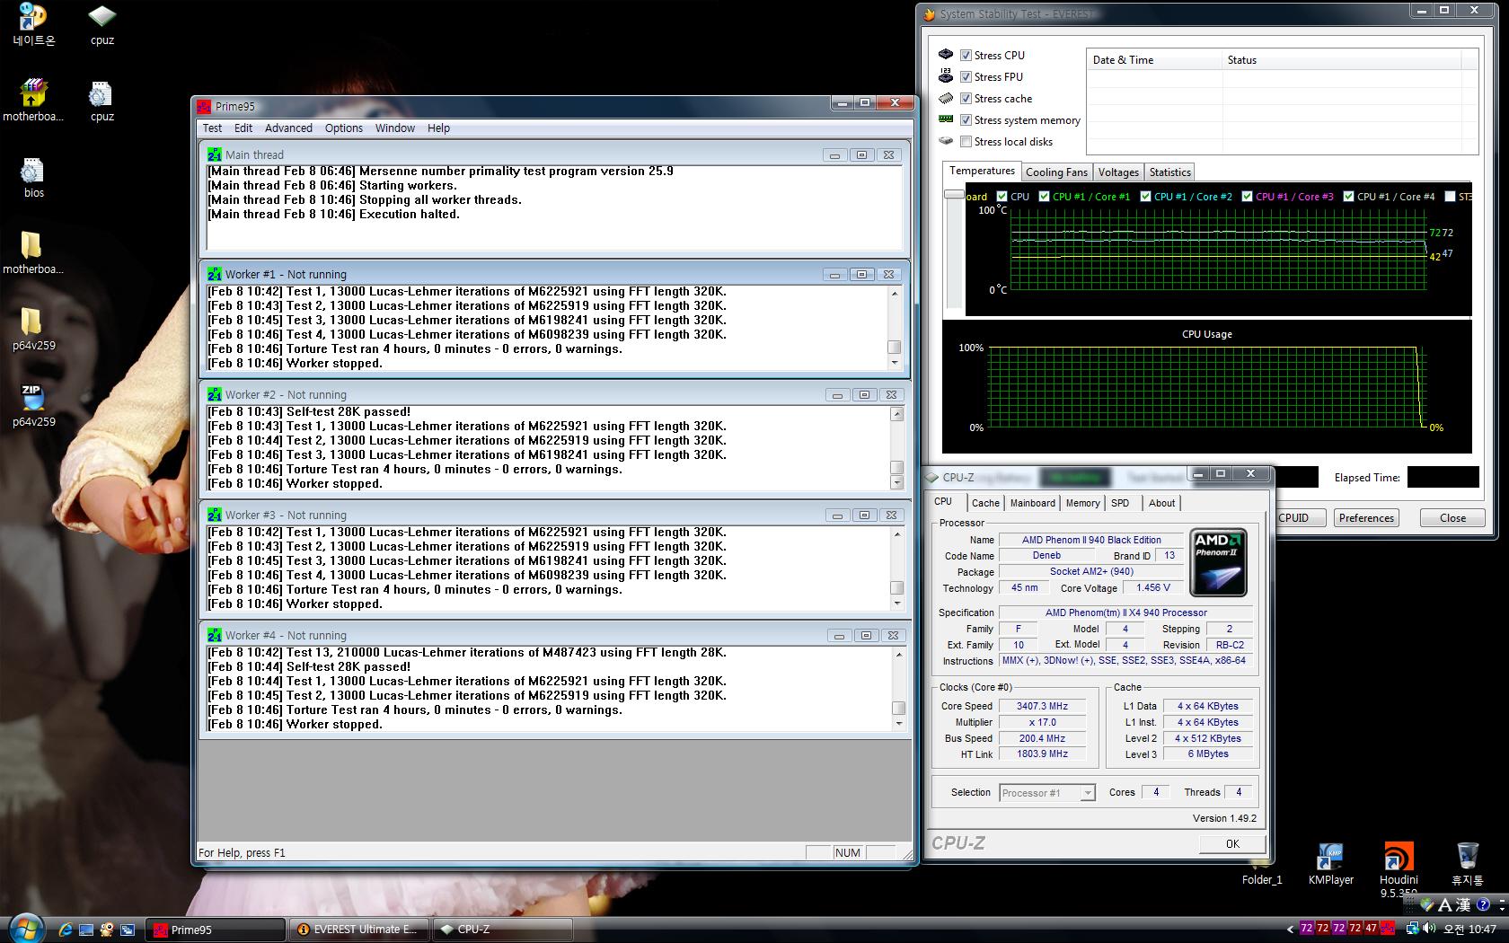Click the 漢 Hanja language bar button
Image resolution: width=1509 pixels, height=943 pixels.
coord(1463,904)
